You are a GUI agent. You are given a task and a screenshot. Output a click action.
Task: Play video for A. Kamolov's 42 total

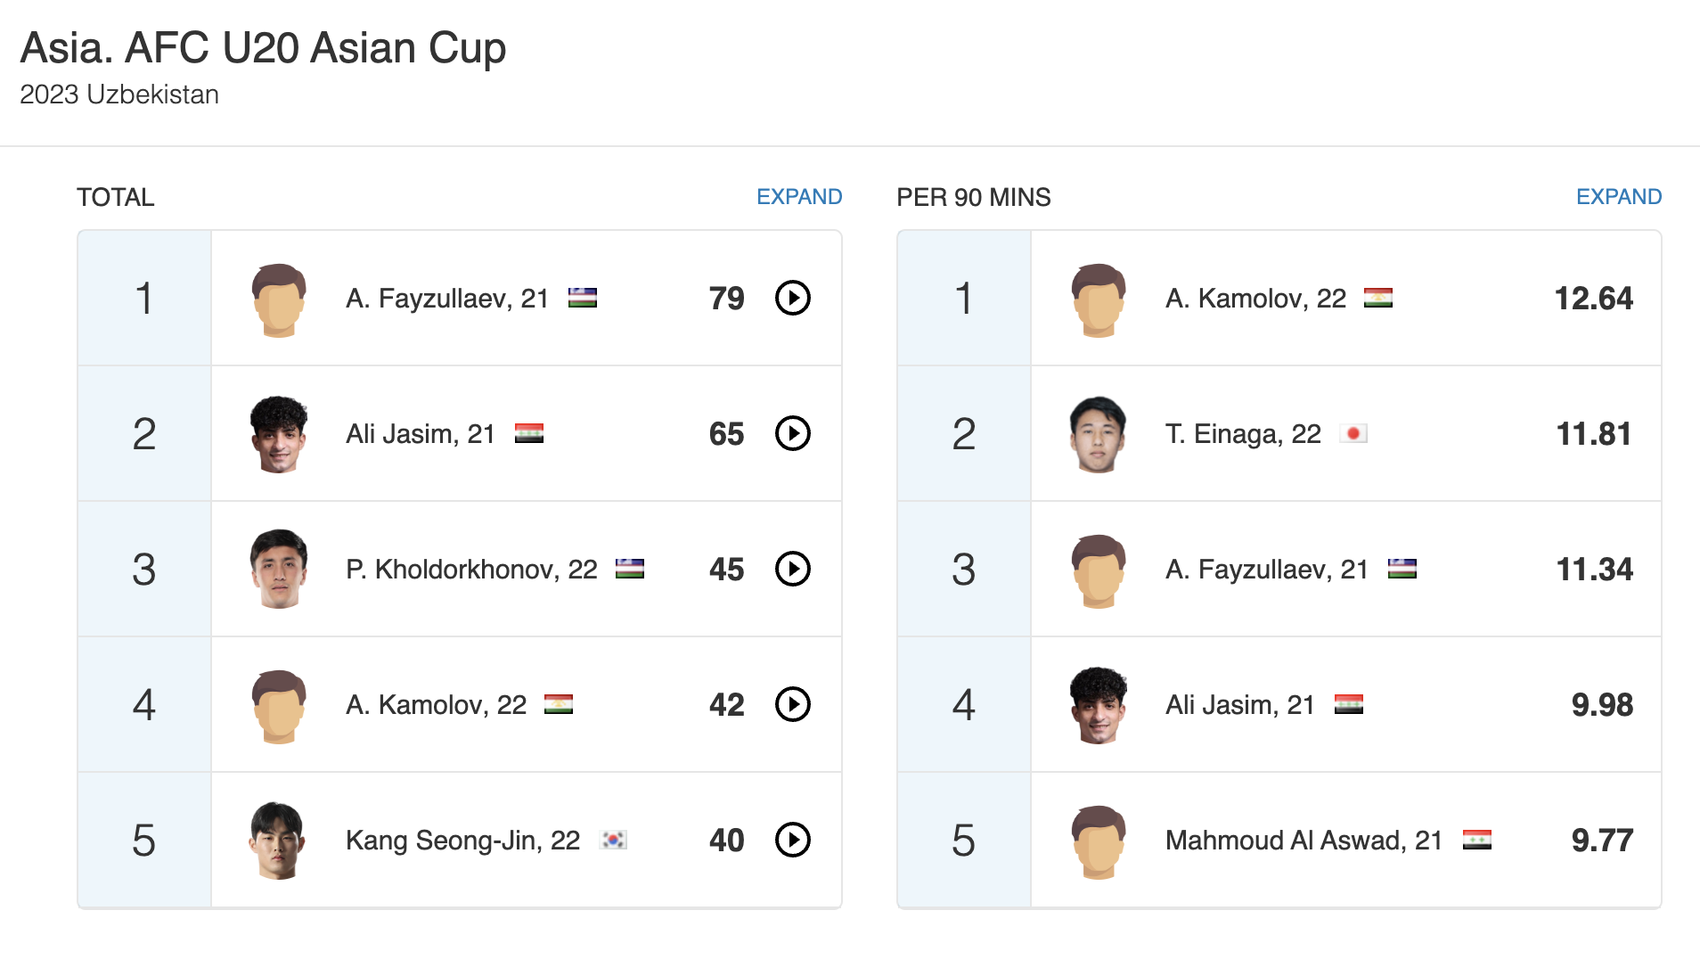click(x=792, y=704)
